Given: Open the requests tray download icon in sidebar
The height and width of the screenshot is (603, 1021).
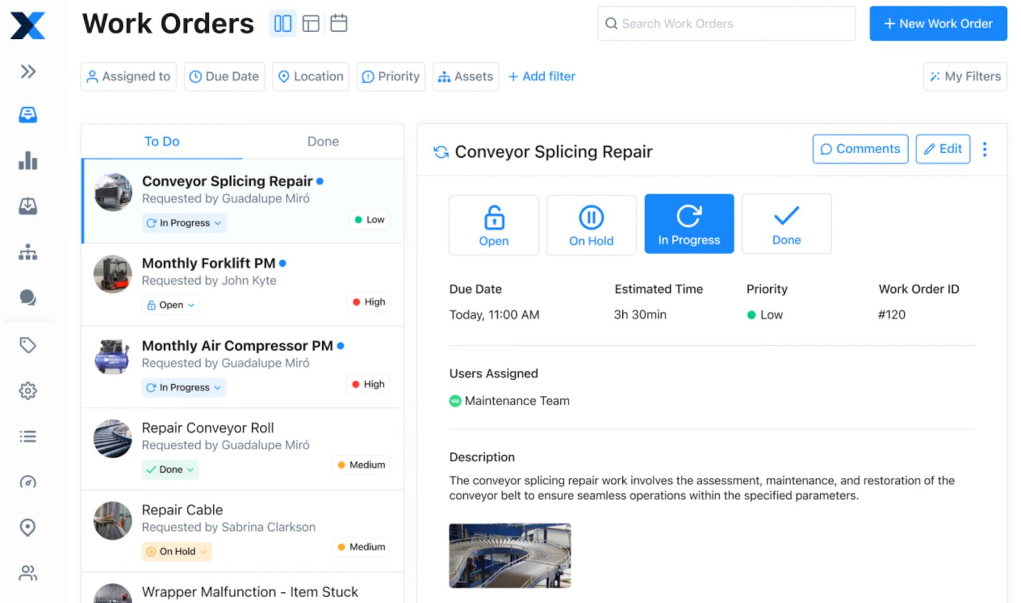Looking at the screenshot, I should [27, 206].
